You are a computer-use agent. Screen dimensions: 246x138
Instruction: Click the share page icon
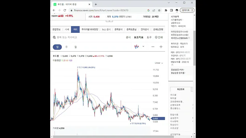[154, 10]
